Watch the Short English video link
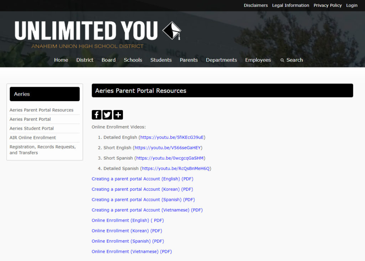This screenshot has width=365, height=261. [168, 148]
